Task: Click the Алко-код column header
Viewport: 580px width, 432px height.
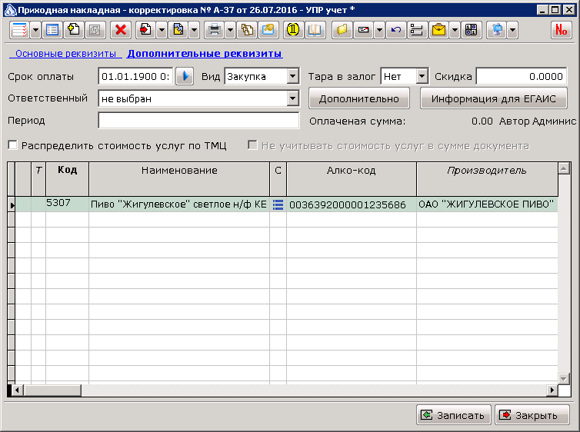Action: click(x=352, y=179)
